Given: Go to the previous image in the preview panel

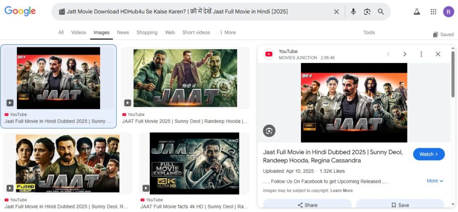Looking at the screenshot, I should tap(388, 54).
